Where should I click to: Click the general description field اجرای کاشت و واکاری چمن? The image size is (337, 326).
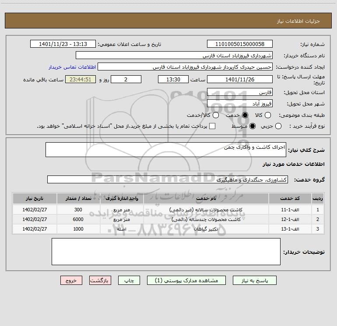166,150
